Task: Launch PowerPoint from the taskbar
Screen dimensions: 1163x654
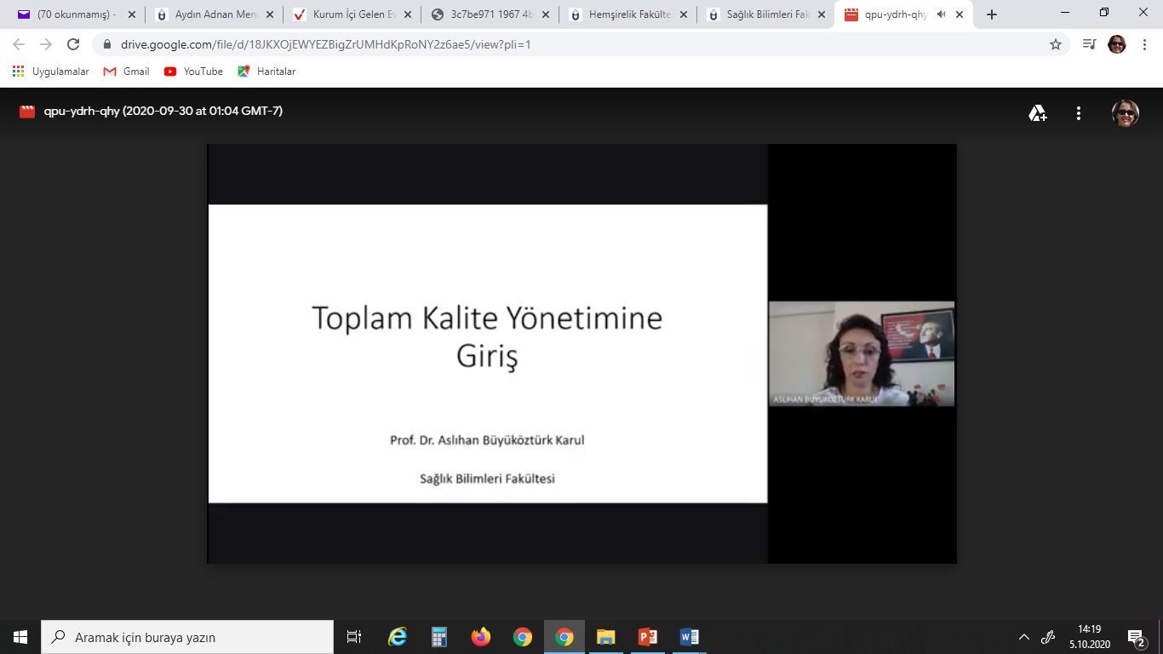Action: pos(648,637)
